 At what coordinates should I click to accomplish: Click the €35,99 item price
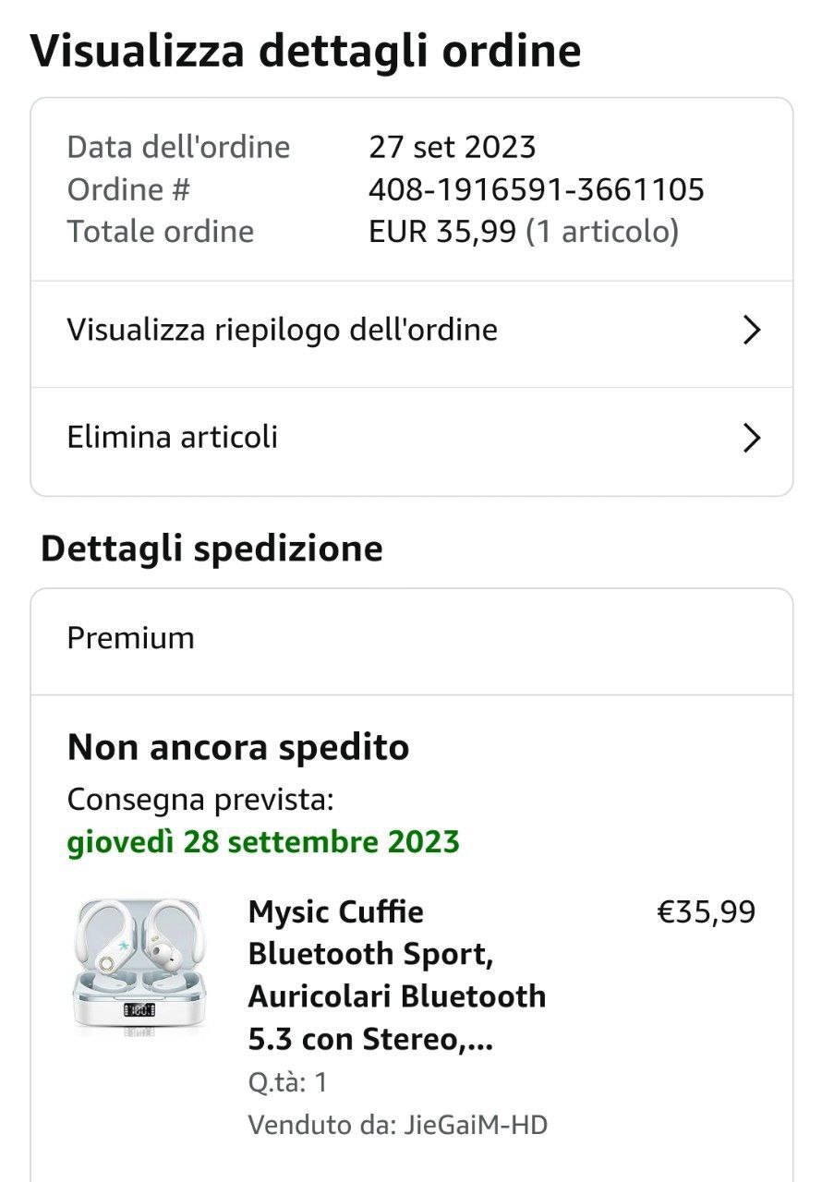[706, 912]
